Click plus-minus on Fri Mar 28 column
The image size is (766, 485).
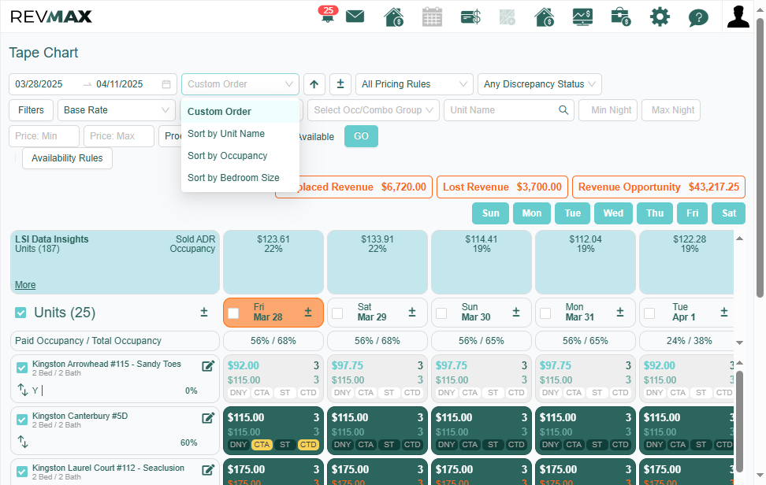(308, 313)
